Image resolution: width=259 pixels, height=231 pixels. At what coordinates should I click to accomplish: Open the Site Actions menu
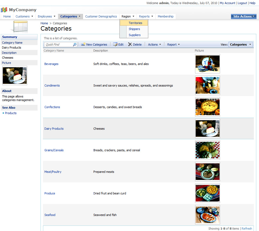(243, 16)
